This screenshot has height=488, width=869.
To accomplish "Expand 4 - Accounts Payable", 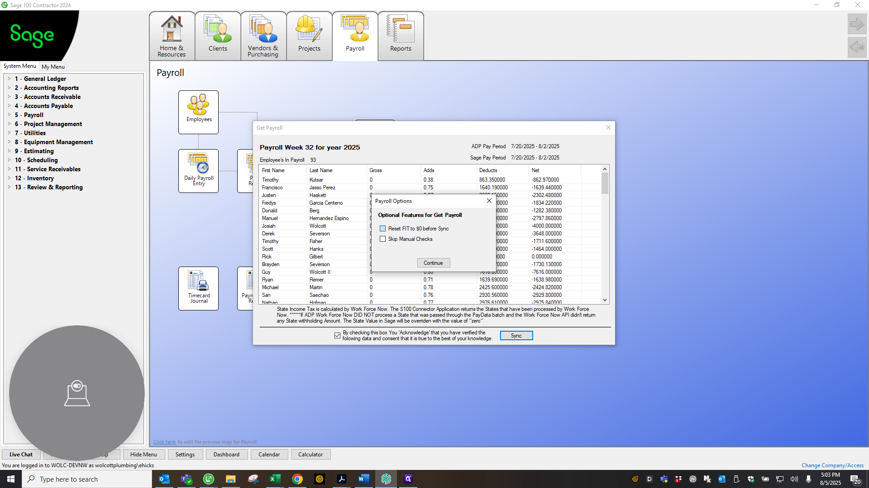I will point(9,106).
